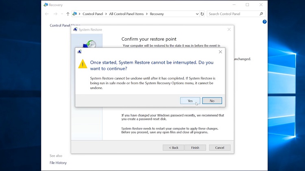This screenshot has width=305, height=171.
Task: Open Help with the blue question icon
Action: pos(265,22)
